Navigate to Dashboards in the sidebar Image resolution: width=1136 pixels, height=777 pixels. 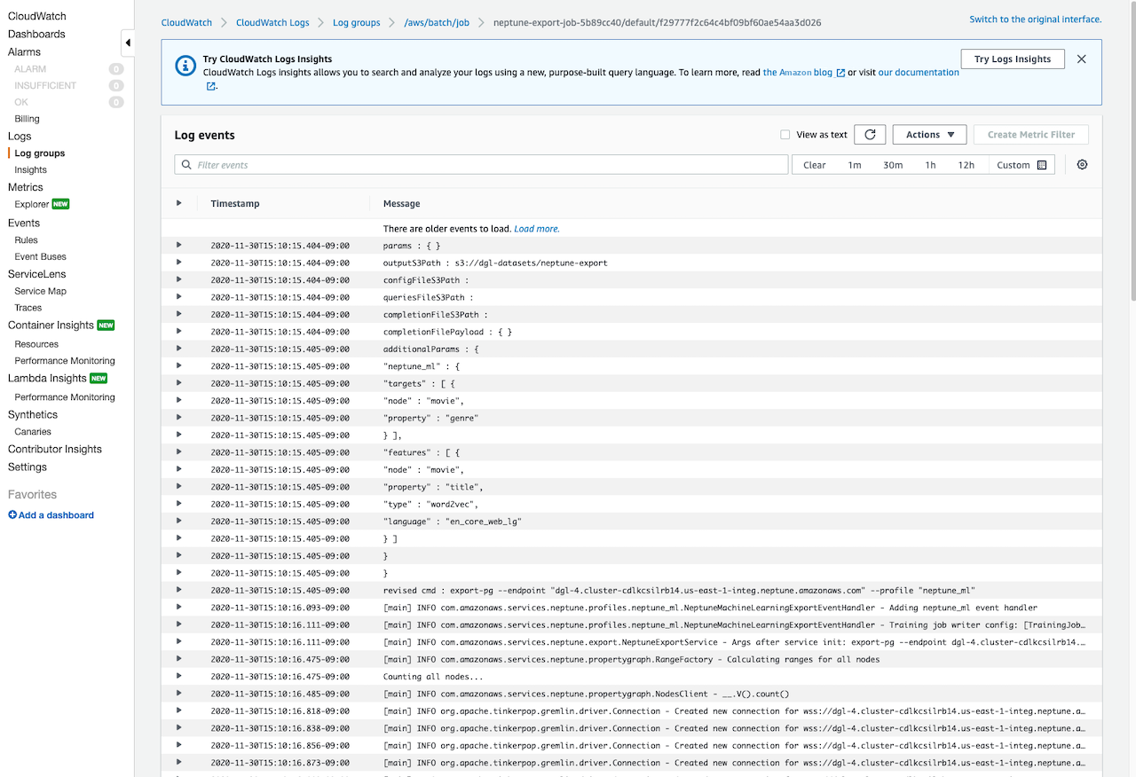tap(36, 34)
